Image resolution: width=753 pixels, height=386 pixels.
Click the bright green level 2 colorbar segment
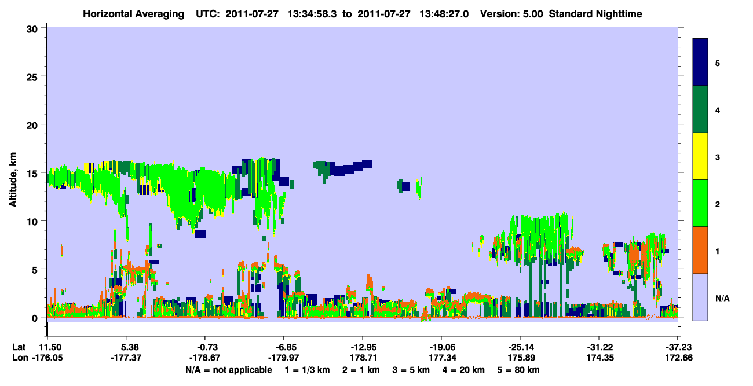click(x=700, y=203)
